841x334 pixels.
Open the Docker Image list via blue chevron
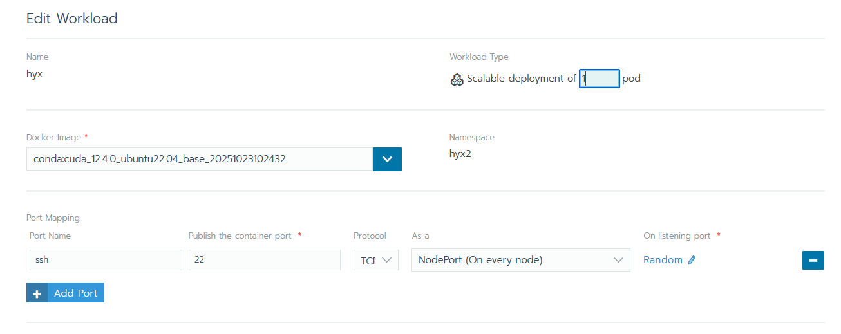(x=387, y=159)
